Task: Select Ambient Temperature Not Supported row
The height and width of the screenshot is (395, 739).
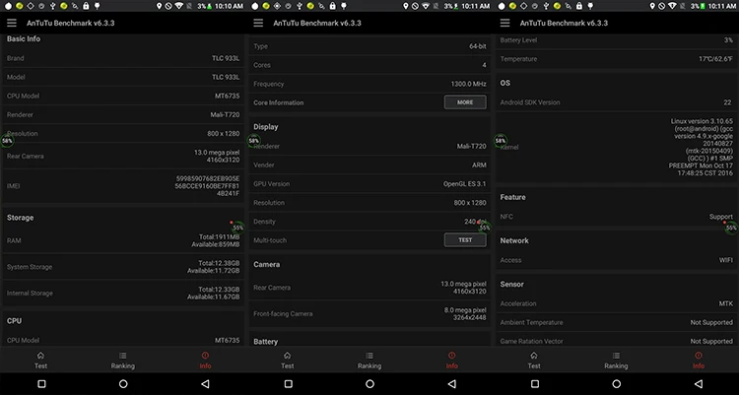Action: click(617, 322)
